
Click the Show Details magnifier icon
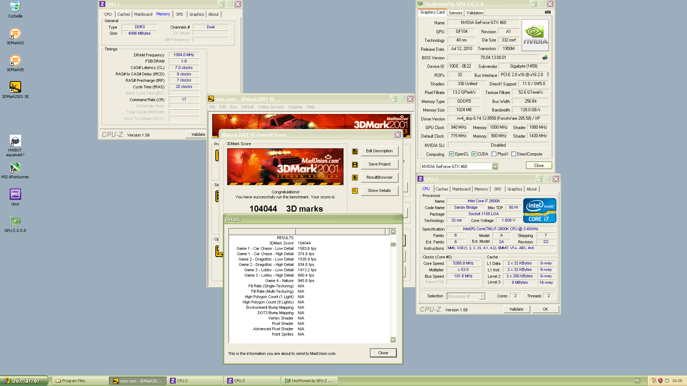click(x=355, y=191)
